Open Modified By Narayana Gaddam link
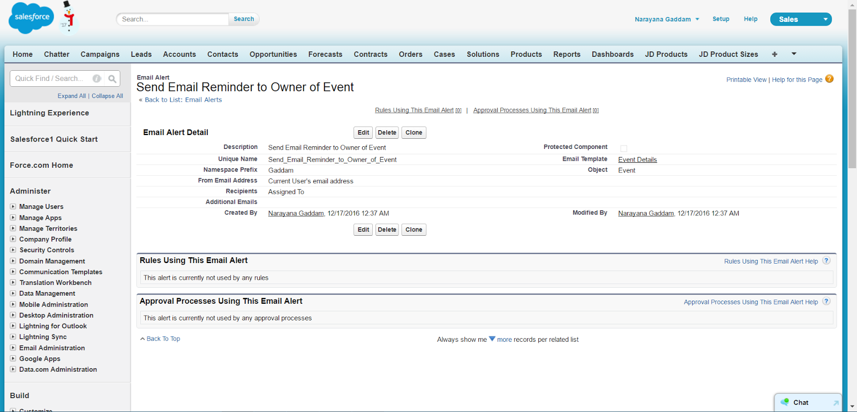 646,213
